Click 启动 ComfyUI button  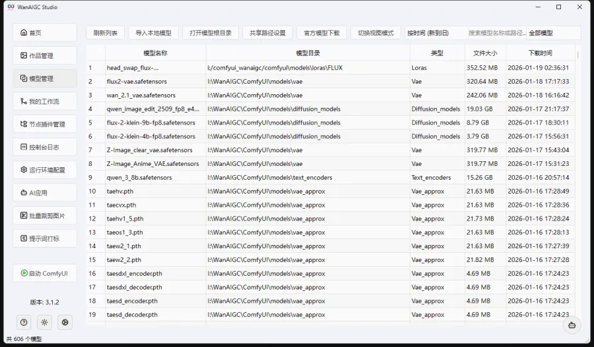click(x=45, y=273)
